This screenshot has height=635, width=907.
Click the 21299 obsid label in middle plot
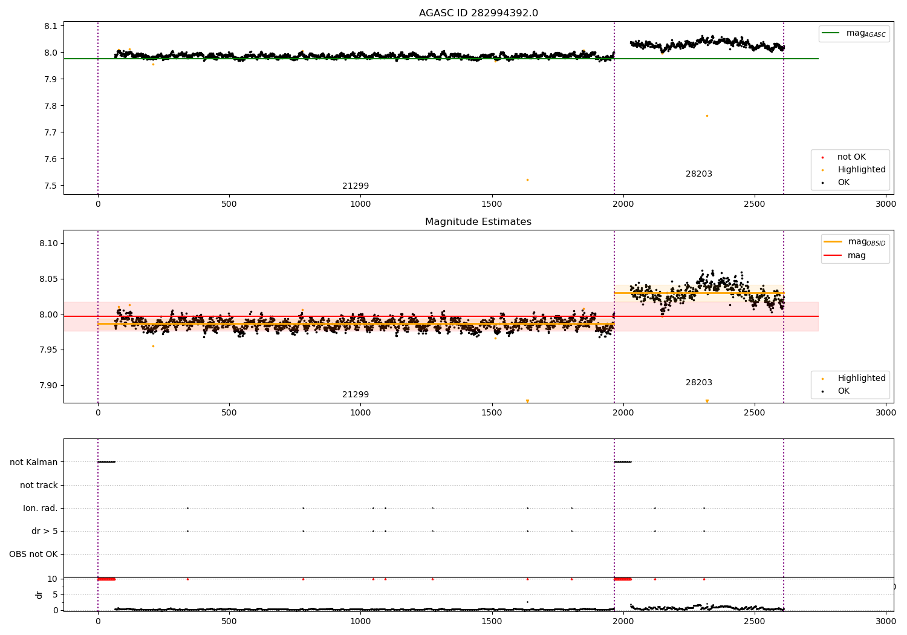(x=356, y=395)
